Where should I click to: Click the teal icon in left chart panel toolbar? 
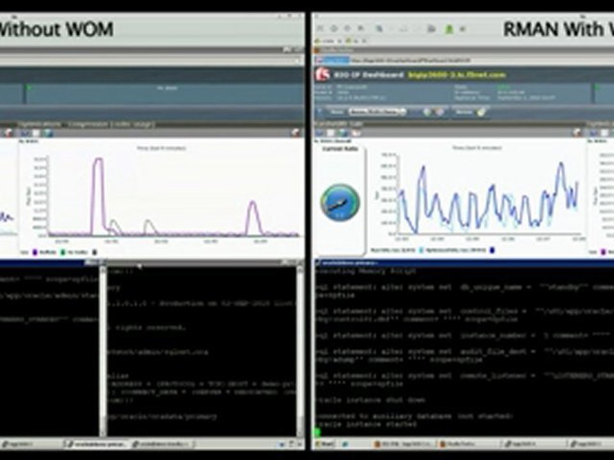(49, 134)
